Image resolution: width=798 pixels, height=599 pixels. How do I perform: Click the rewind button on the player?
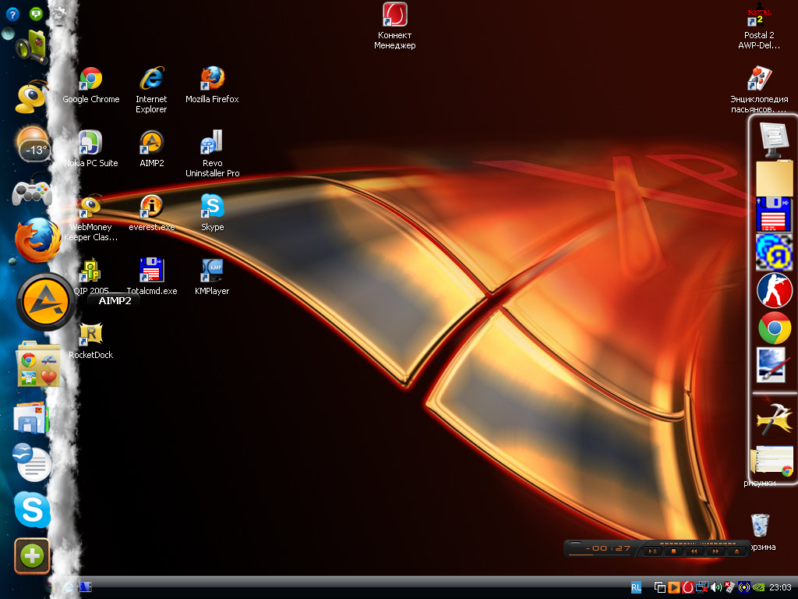point(694,551)
